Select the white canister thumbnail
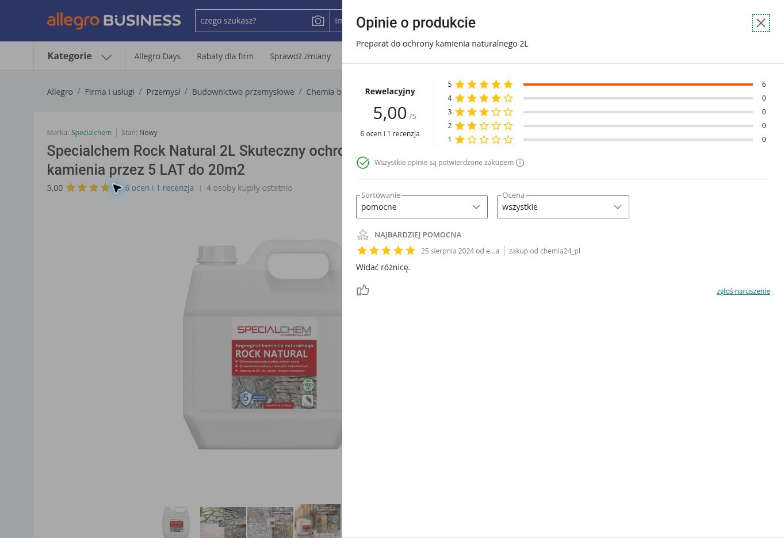The height and width of the screenshot is (538, 784). [x=176, y=521]
